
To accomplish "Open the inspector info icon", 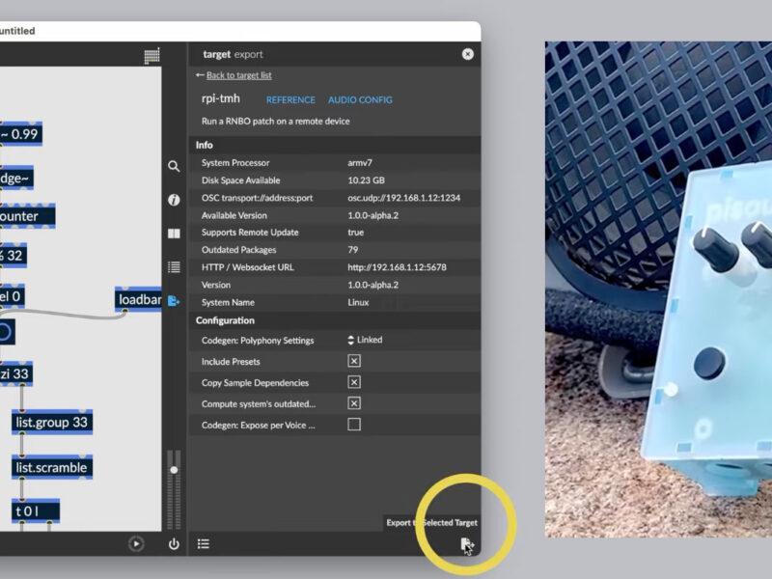I will (174, 200).
